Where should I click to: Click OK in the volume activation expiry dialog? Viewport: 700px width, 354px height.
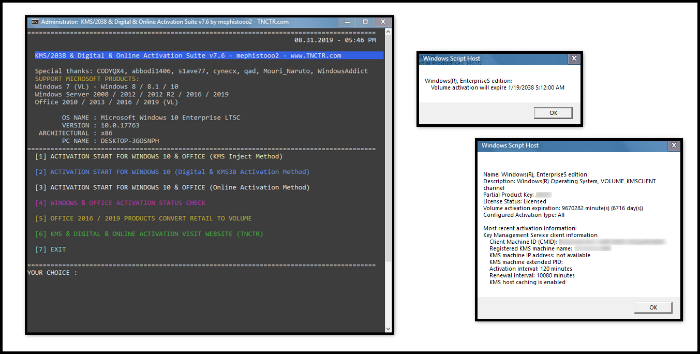tap(553, 113)
